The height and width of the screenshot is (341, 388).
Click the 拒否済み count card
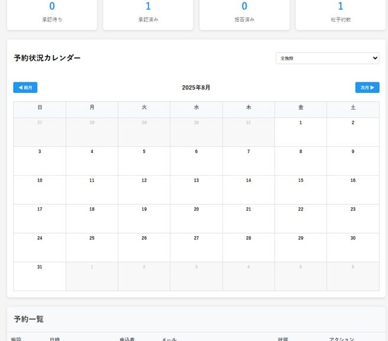point(244,14)
